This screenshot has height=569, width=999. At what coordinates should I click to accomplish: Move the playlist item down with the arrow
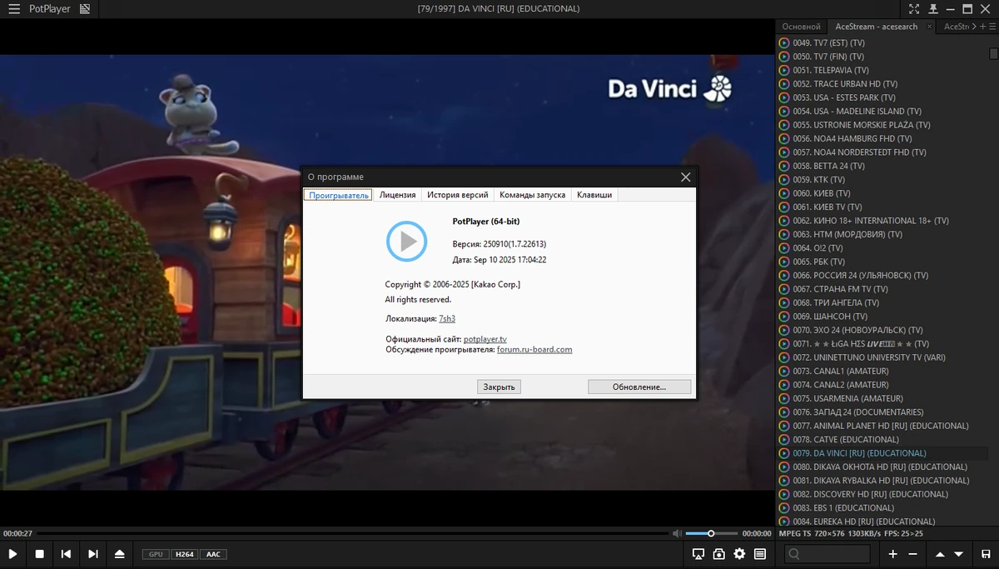(x=960, y=554)
